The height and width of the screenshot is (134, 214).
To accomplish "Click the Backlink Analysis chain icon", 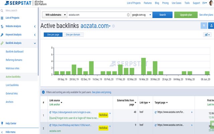I will point(2,43).
